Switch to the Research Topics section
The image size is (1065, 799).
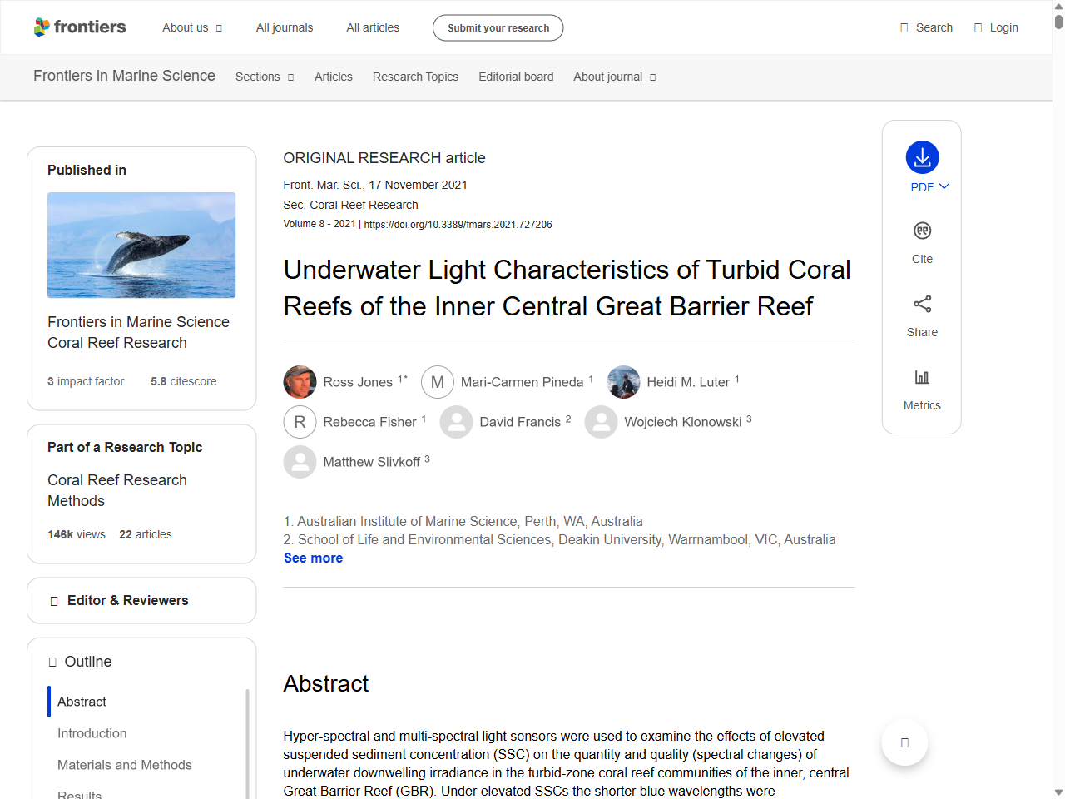pyautogui.click(x=415, y=77)
